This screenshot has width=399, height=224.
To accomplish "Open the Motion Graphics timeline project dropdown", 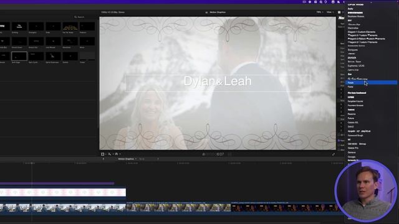I will point(127,159).
